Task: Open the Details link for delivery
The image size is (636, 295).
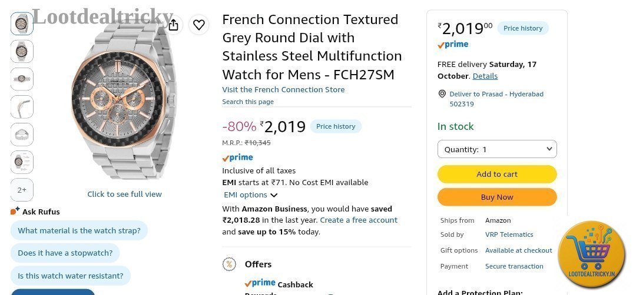Action: (485, 76)
